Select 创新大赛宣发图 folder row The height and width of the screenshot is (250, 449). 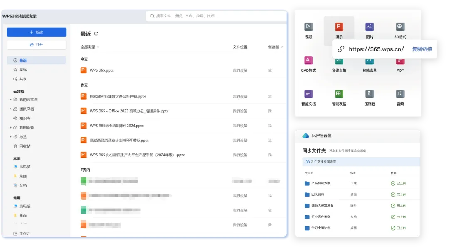pyautogui.click(x=361, y=205)
